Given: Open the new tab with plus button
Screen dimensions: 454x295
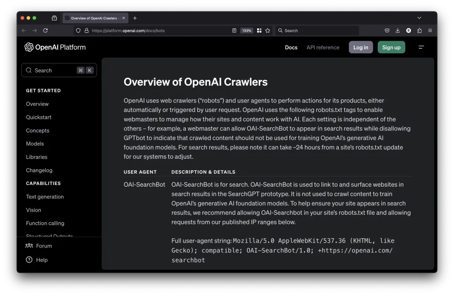Looking at the screenshot, I should 135,18.
